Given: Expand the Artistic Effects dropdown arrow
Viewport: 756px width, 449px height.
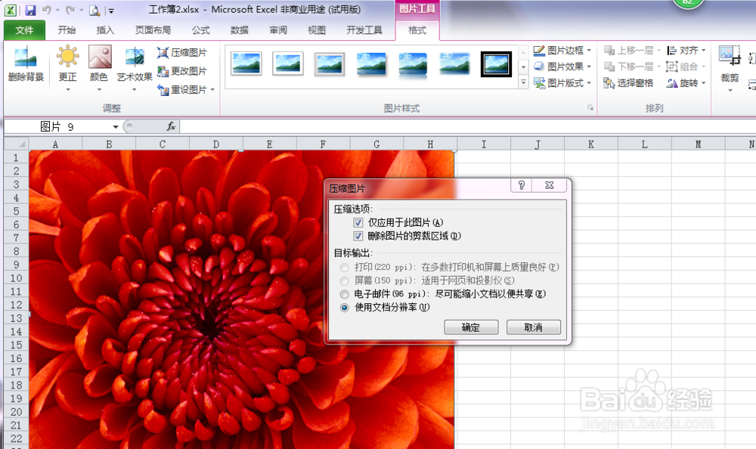Looking at the screenshot, I should (x=135, y=90).
